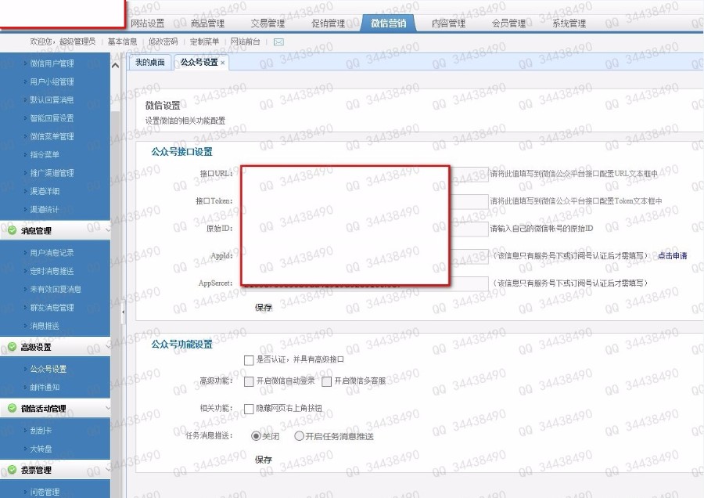Close the 公众号设置 tab
This screenshot has height=498, width=704.
point(223,63)
